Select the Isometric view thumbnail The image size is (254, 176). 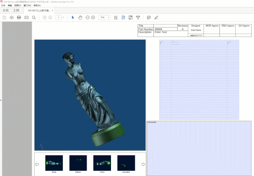[126, 163]
